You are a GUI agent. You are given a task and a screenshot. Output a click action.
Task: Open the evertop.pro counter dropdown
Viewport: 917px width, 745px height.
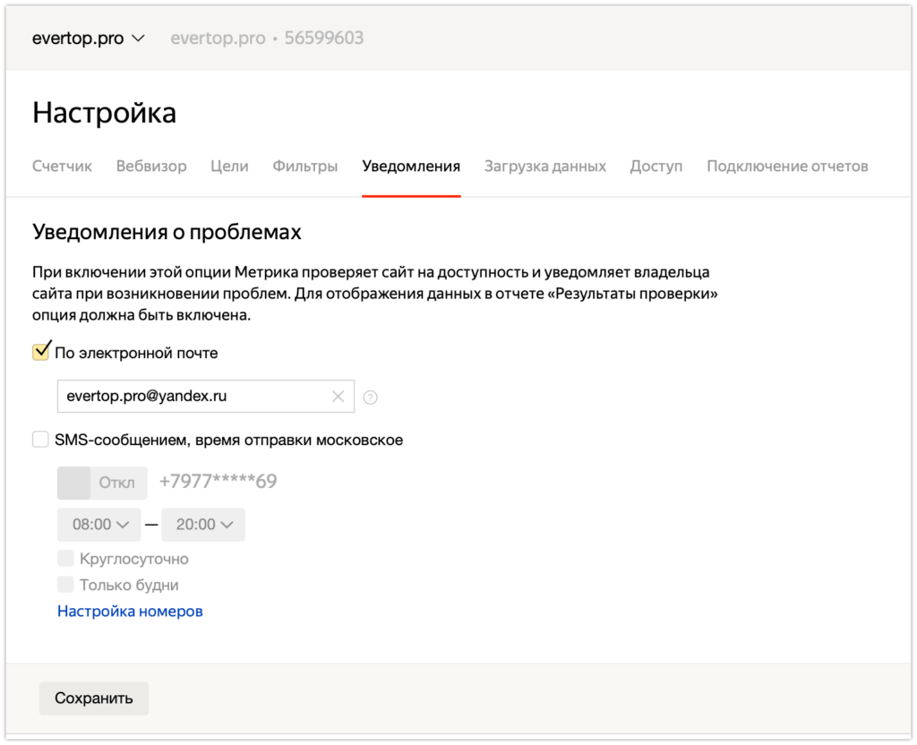[x=88, y=39]
